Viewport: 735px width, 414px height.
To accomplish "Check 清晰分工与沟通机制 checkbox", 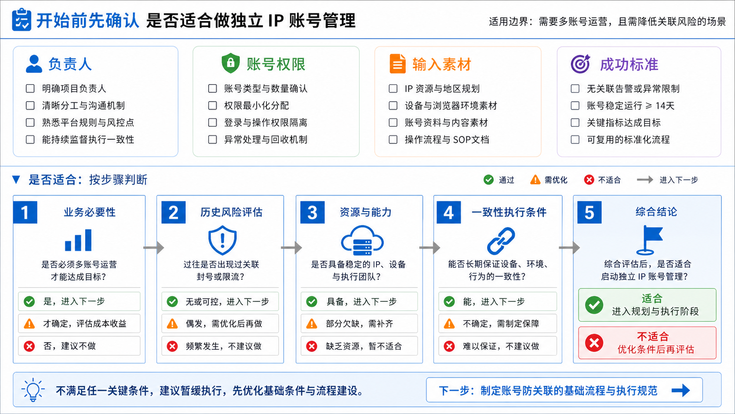I will [x=30, y=106].
